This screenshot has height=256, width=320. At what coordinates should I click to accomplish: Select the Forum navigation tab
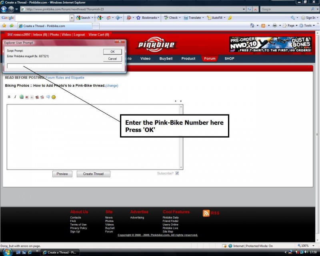pos(210,58)
